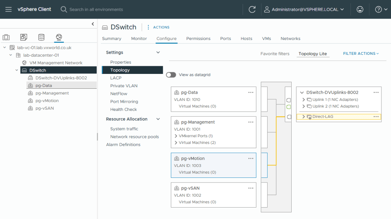The width and height of the screenshot is (391, 219).
Task: Click the refresh icon in header
Action: click(x=252, y=10)
